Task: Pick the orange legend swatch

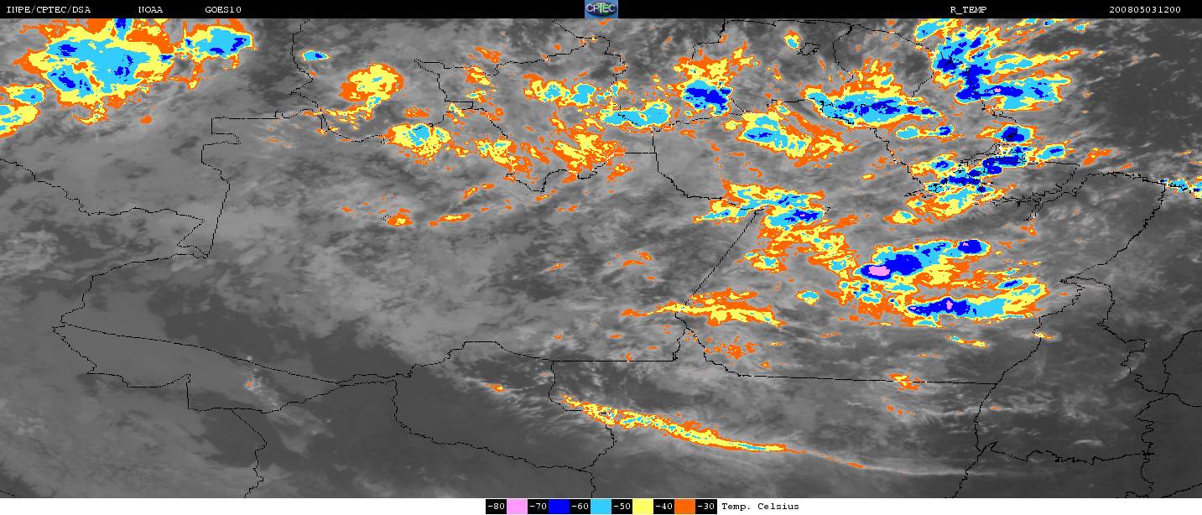Action: pyautogui.click(x=685, y=507)
